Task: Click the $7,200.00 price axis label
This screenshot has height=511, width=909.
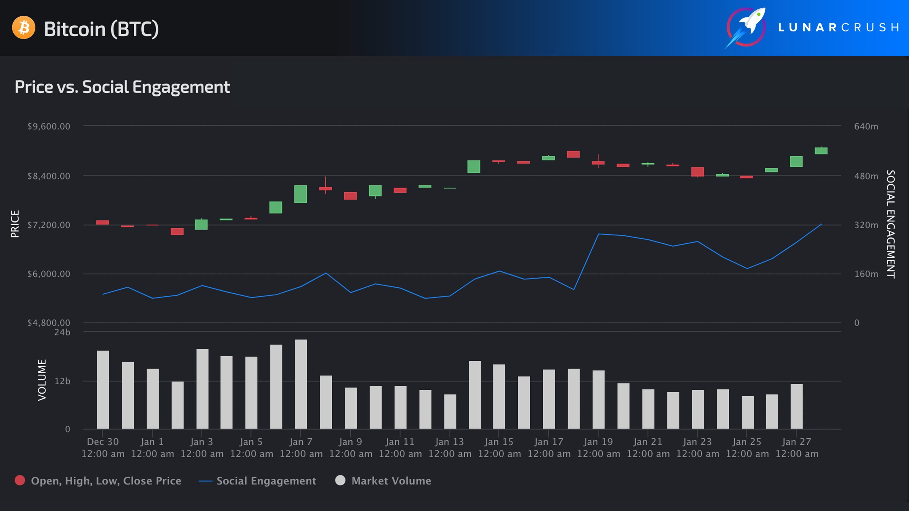Action: click(x=49, y=225)
